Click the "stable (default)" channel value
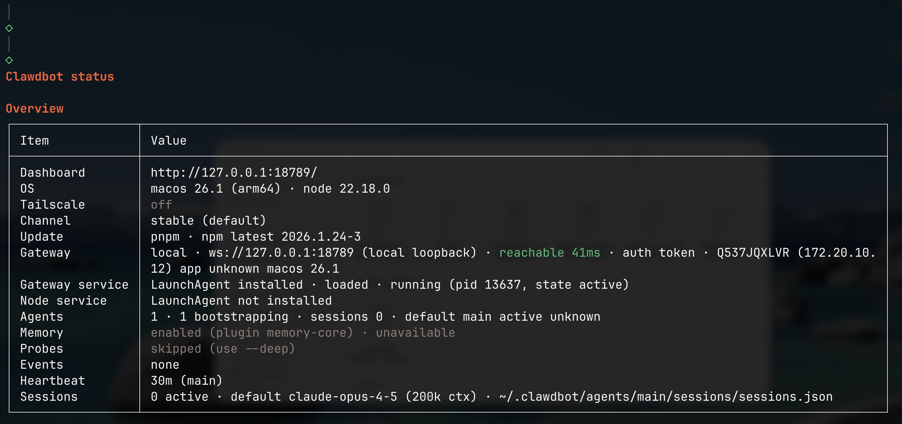 pyautogui.click(x=208, y=220)
